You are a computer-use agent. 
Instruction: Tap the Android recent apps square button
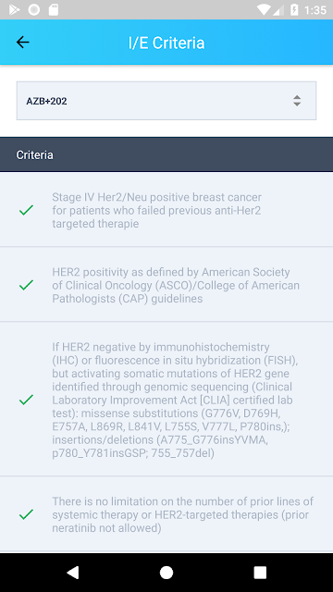click(260, 573)
